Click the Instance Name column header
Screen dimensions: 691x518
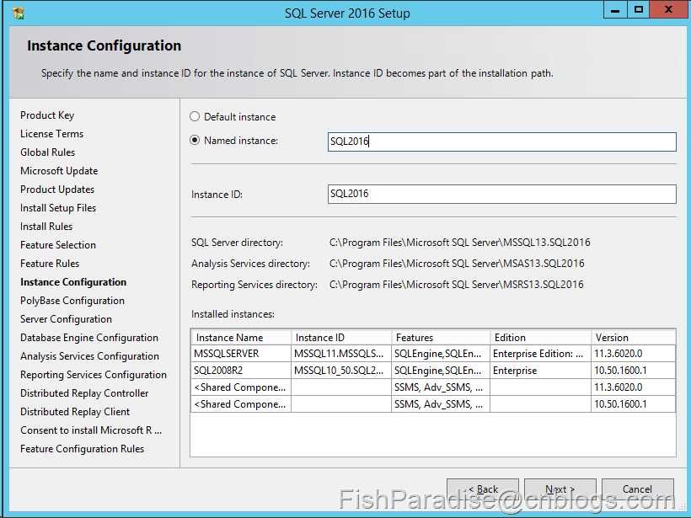tap(241, 338)
